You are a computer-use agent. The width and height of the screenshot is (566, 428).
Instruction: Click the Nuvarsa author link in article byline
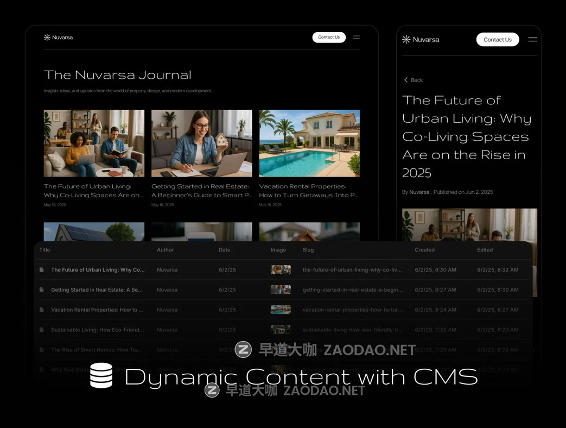click(x=419, y=192)
